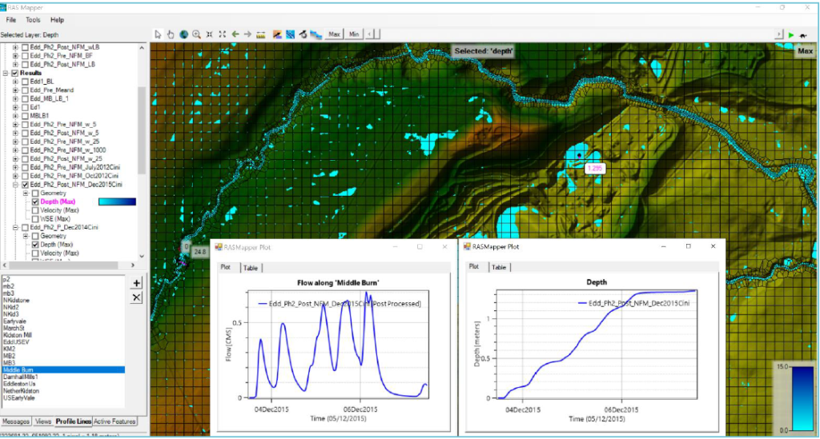Screen dimensions: 820x439
Task: Open the Tools menu
Action: point(33,19)
